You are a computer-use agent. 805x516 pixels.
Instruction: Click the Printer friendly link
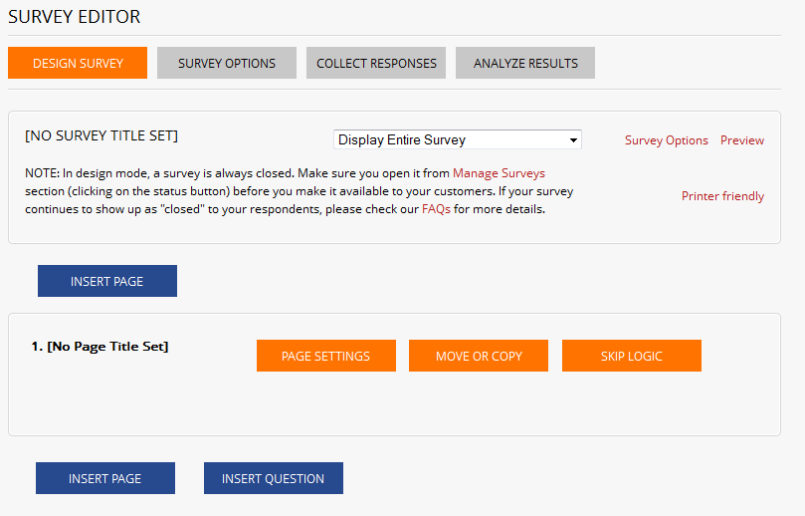point(722,196)
